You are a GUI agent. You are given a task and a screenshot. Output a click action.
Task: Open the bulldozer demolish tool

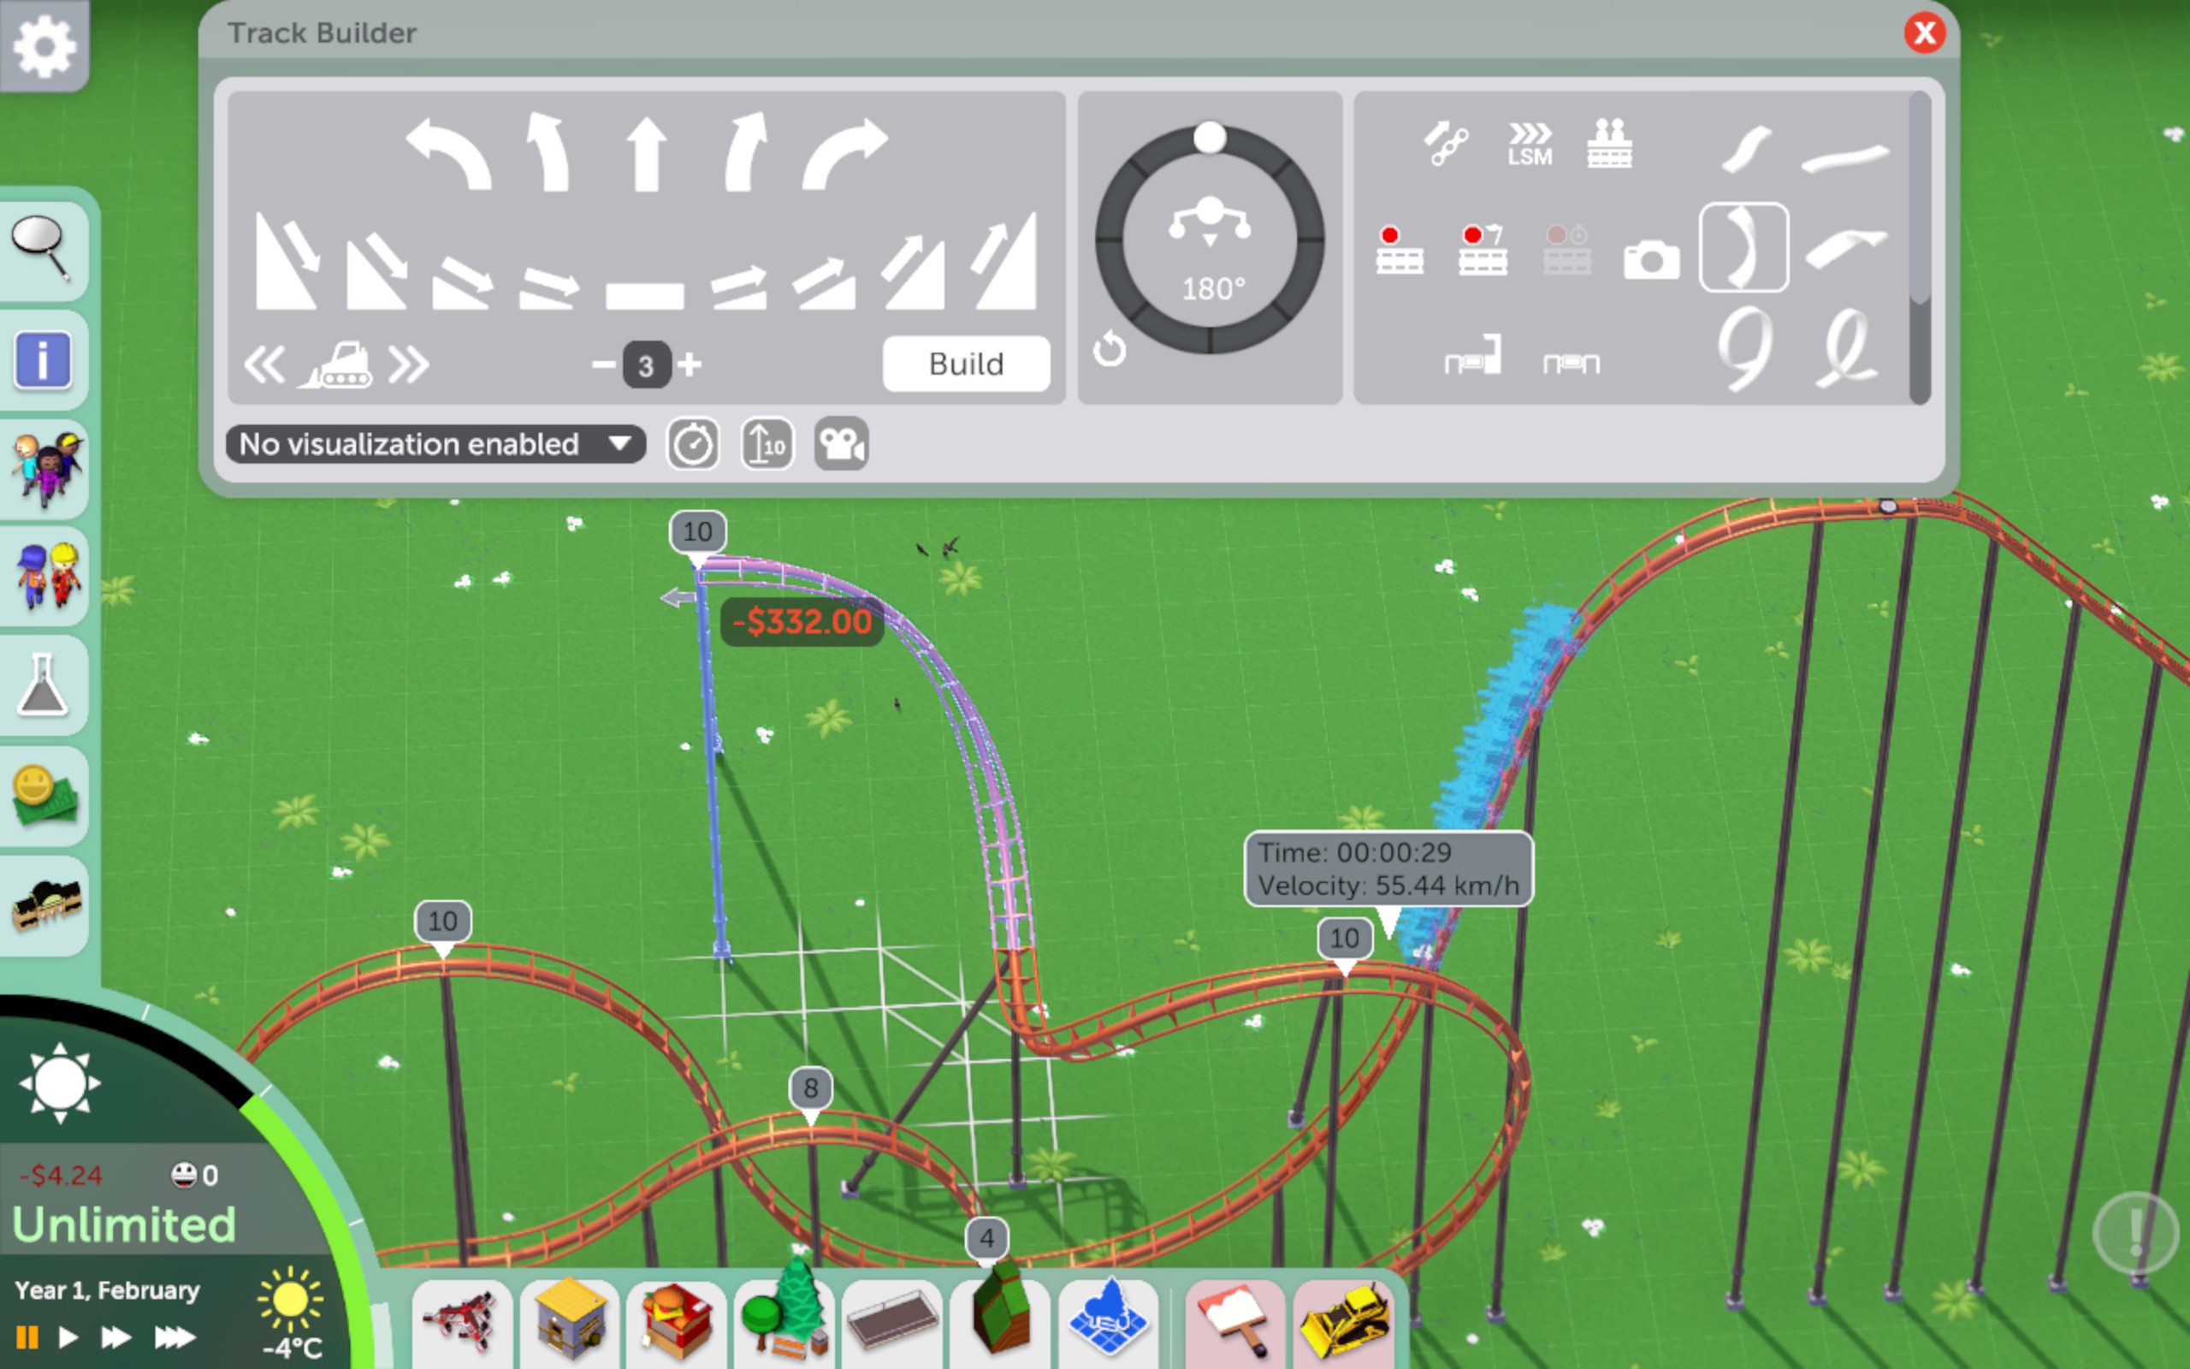pos(1343,1322)
